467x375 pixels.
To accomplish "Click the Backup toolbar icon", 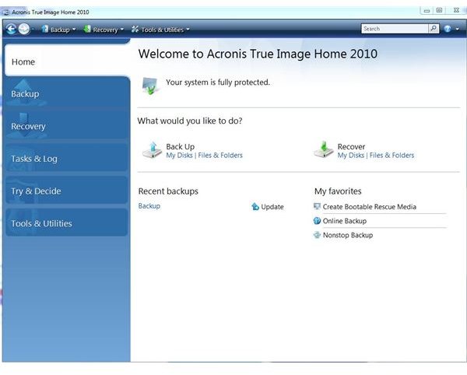I will (x=45, y=29).
